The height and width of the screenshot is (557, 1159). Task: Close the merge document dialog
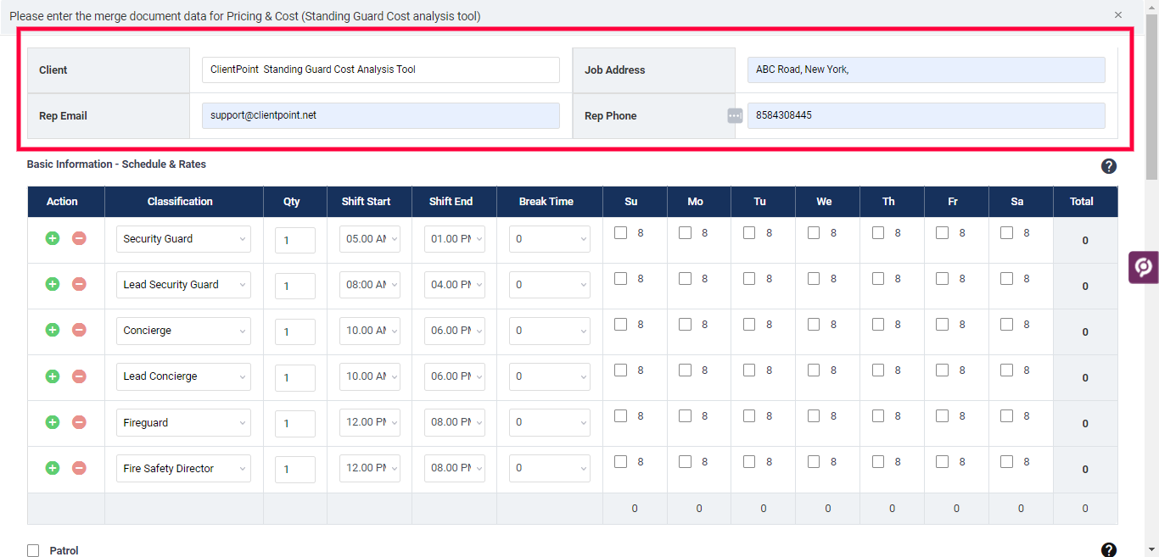(1118, 14)
